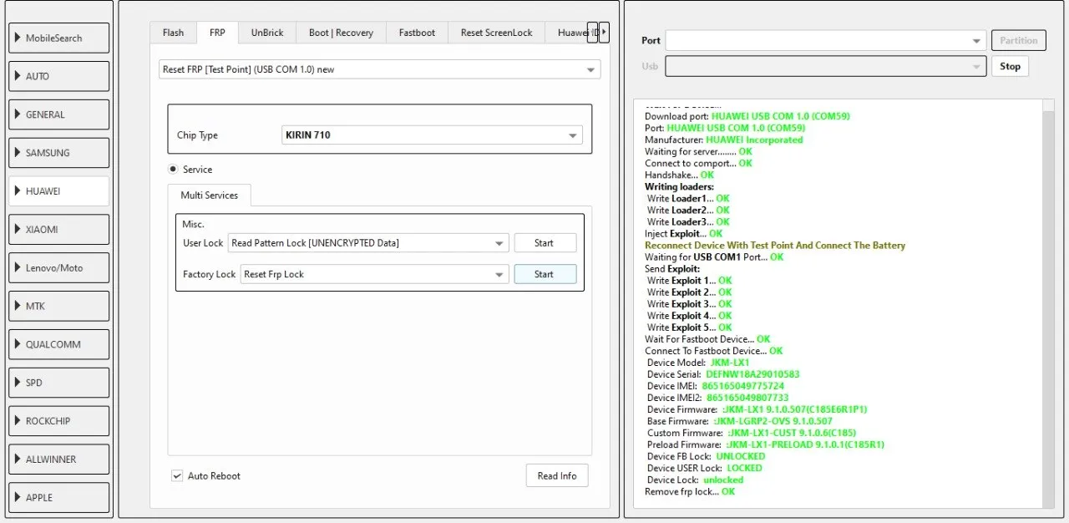Click the log panel vertical scrollbar
The width and height of the screenshot is (1069, 523).
click(x=1048, y=301)
